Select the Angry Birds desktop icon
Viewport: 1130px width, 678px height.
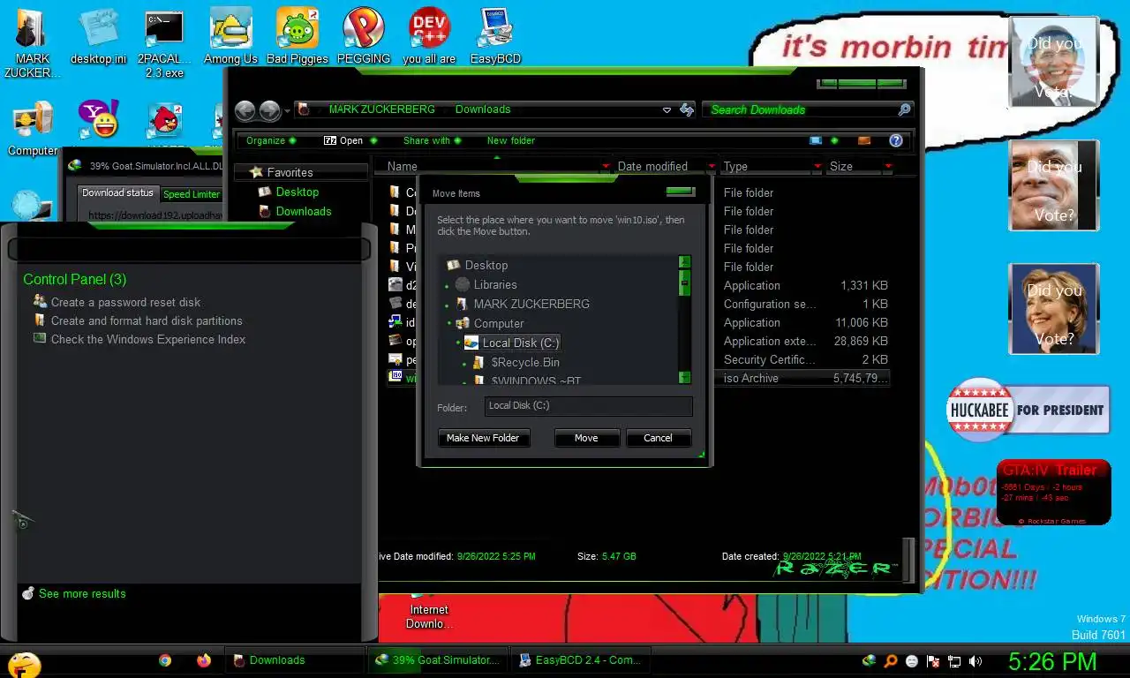point(164,121)
